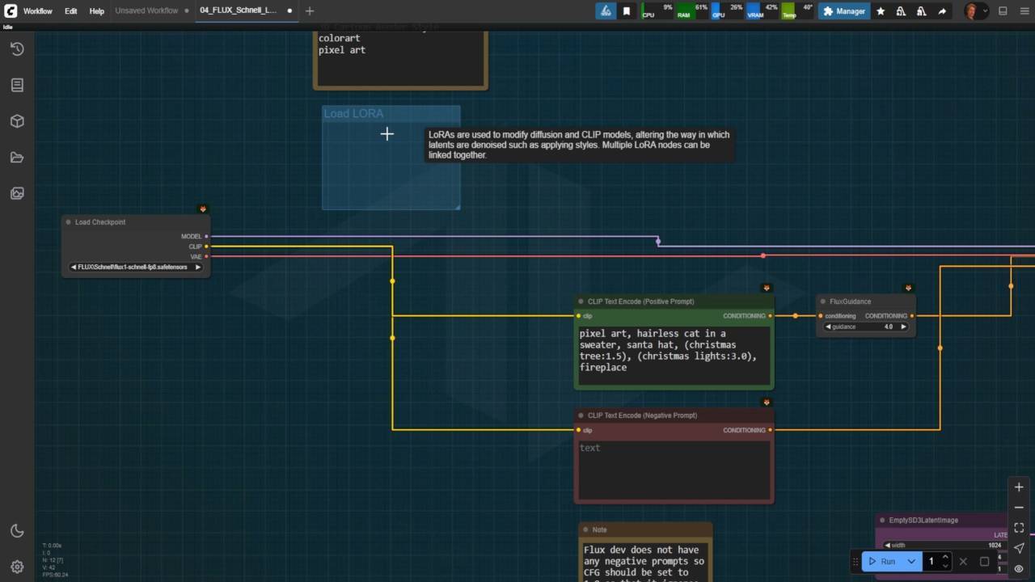Open the node library cube icon
1035x582 pixels.
[17, 121]
